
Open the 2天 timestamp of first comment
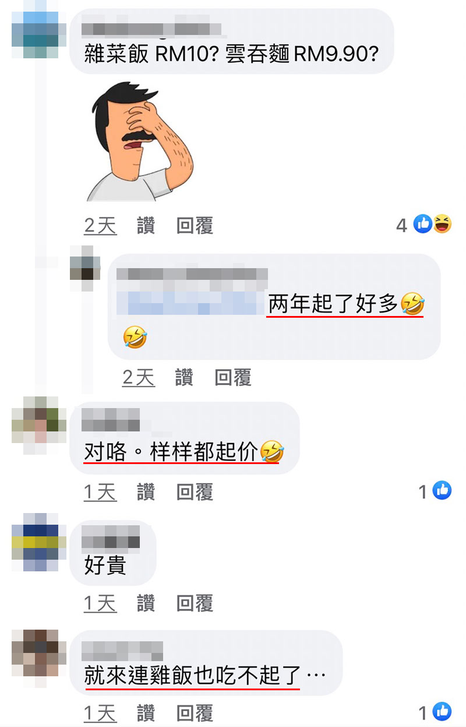[x=101, y=226]
